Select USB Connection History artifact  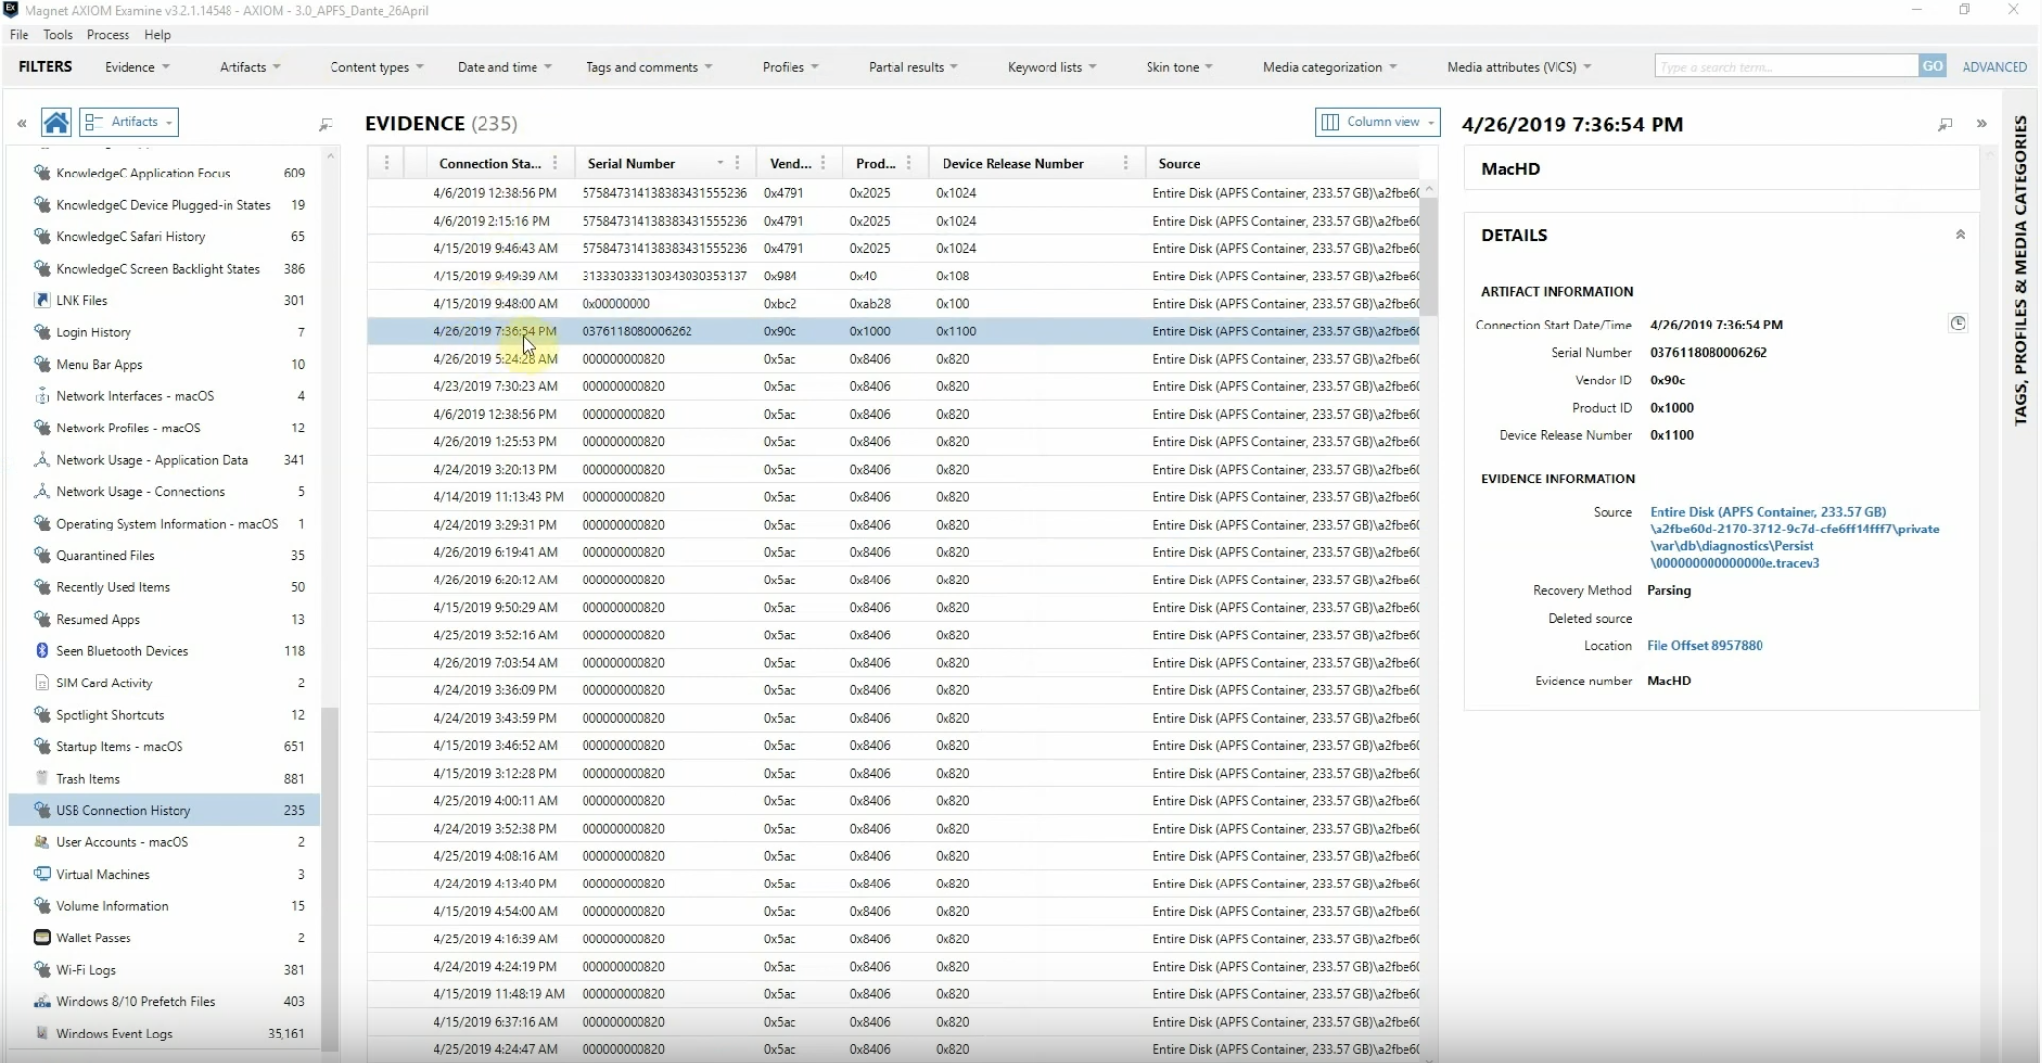tap(164, 810)
